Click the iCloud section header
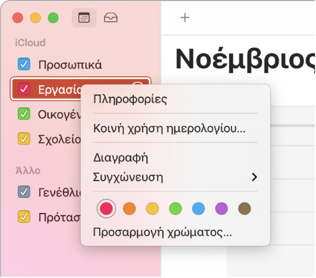 coord(30,43)
